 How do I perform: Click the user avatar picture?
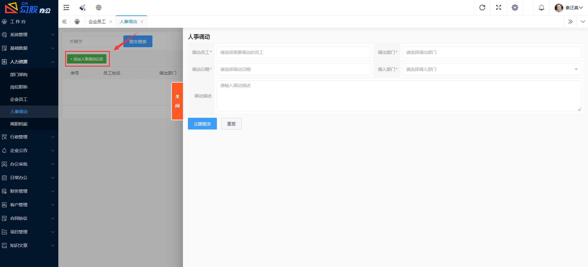click(x=559, y=8)
